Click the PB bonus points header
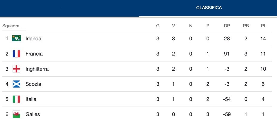The height and width of the screenshot is (133, 277). [246, 26]
